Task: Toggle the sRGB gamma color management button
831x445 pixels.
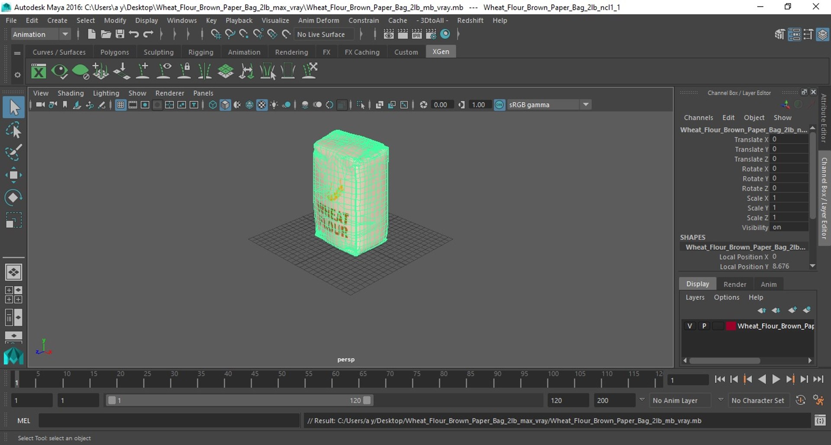Action: pyautogui.click(x=499, y=105)
